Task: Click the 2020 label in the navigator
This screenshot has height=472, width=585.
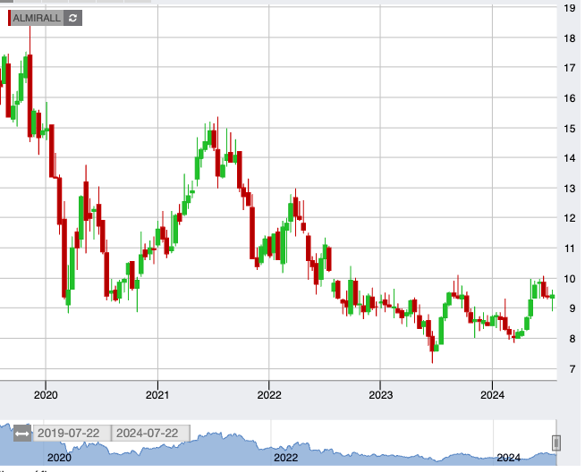Action: tap(59, 458)
